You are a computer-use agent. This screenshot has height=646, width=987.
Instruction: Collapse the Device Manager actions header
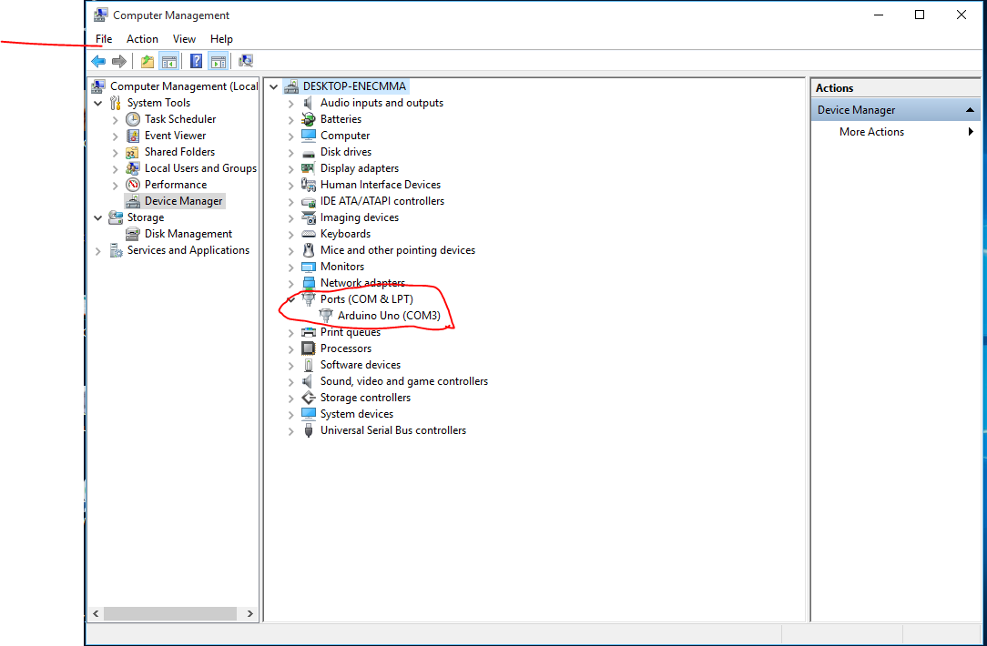tap(970, 110)
